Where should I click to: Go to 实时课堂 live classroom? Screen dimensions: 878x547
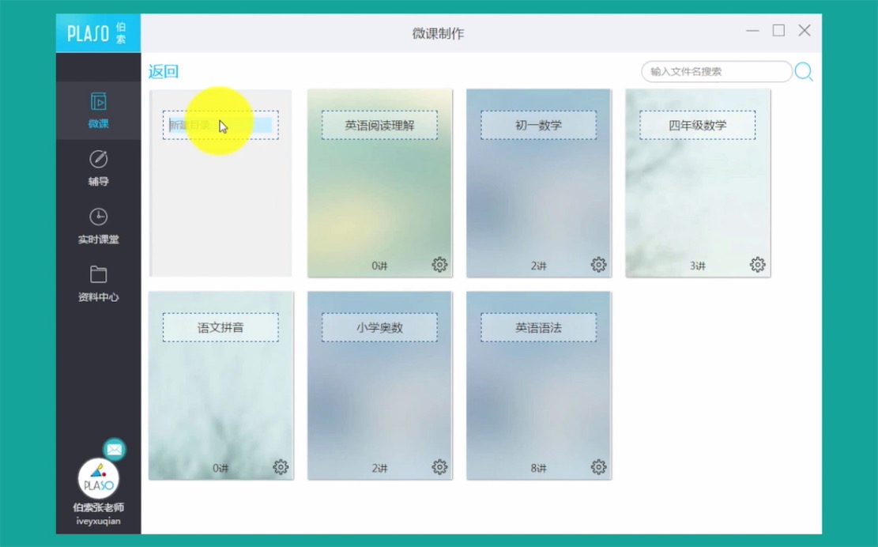point(98,225)
